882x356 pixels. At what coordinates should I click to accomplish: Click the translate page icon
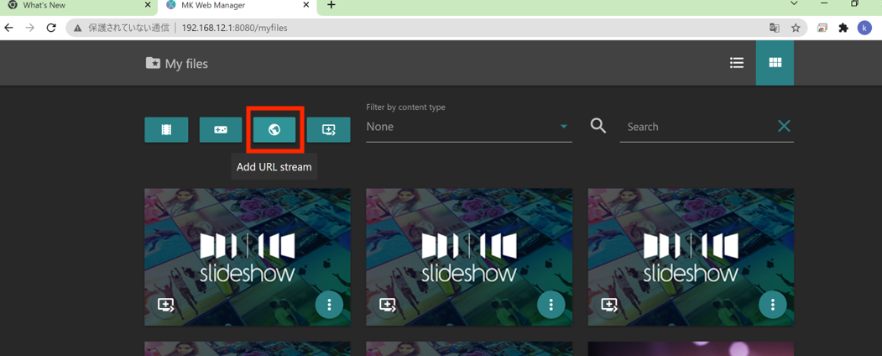click(775, 28)
